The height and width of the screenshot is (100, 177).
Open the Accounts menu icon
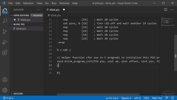(5, 80)
